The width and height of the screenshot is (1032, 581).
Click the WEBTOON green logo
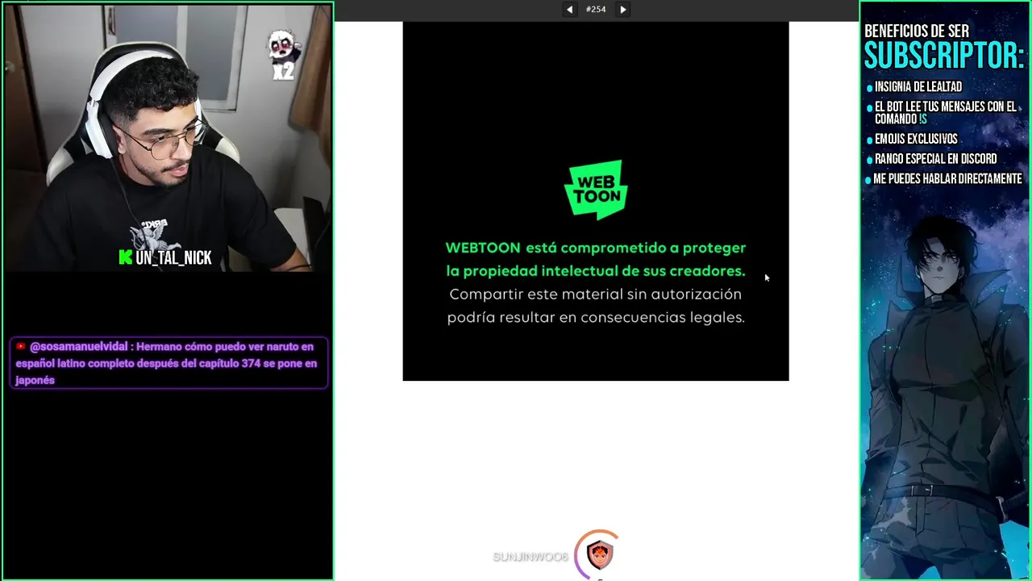coord(596,190)
